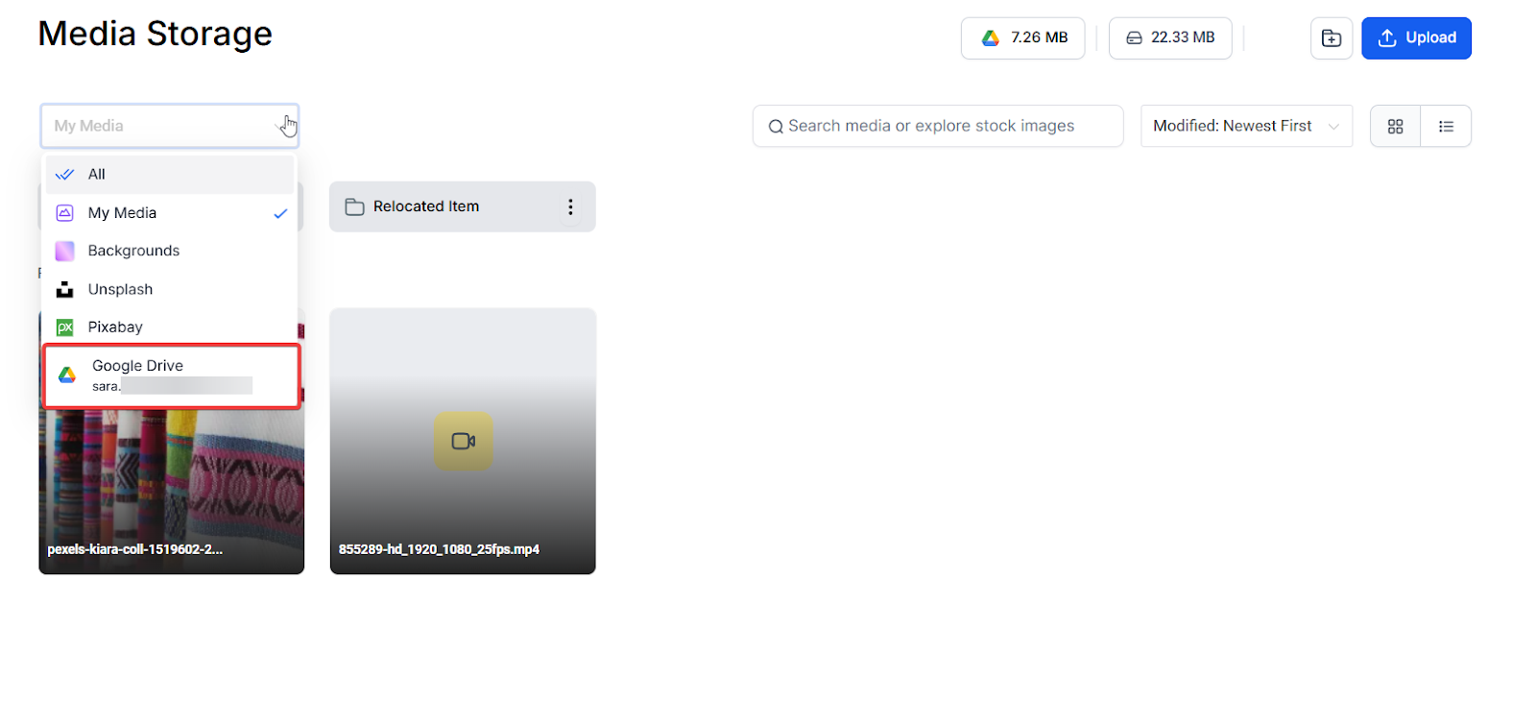Image resolution: width=1536 pixels, height=702 pixels.
Task: Choose My Media option in dropdown list
Action: click(170, 213)
